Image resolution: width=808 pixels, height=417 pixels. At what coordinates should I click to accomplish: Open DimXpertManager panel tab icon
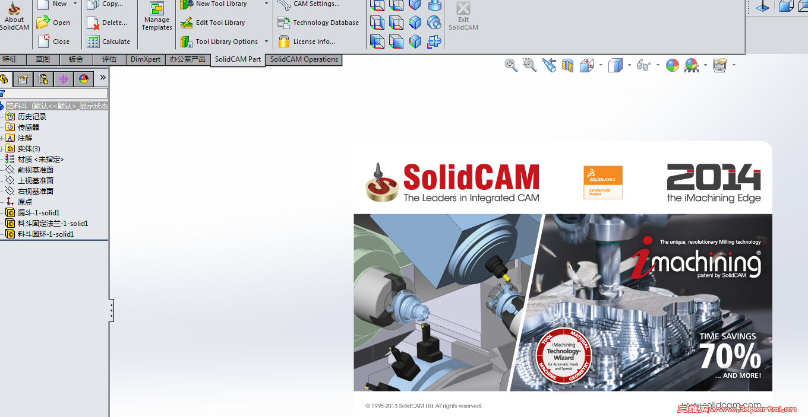pos(63,79)
